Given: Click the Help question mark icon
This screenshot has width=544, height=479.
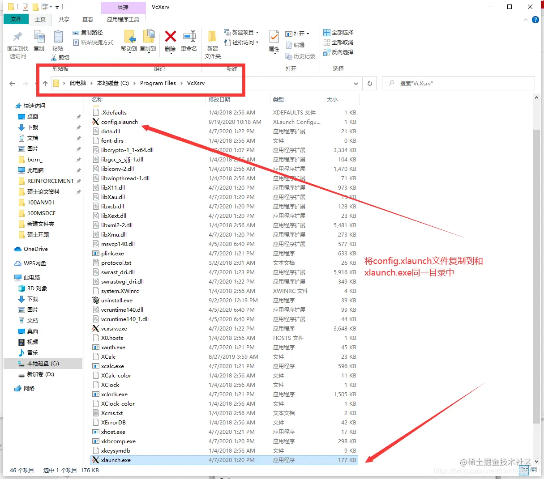Looking at the screenshot, I should point(535,20).
